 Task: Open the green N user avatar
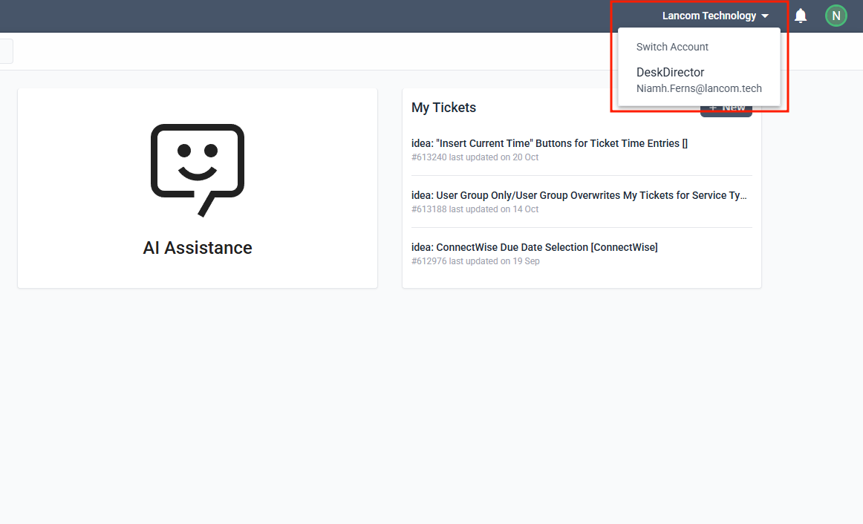tap(836, 16)
